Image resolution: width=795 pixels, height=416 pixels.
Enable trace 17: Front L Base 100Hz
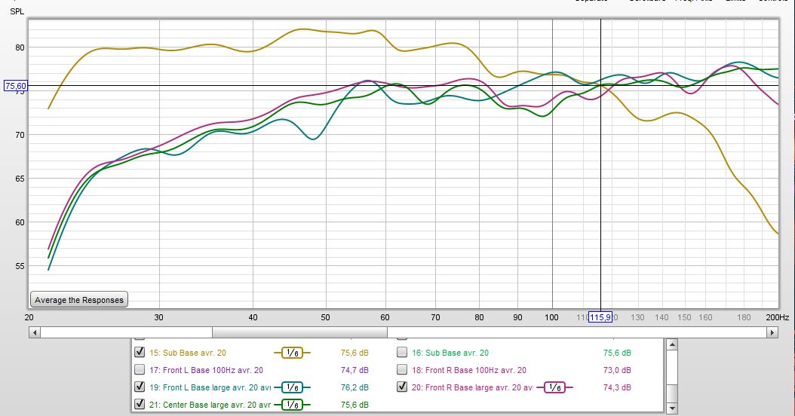pos(140,369)
